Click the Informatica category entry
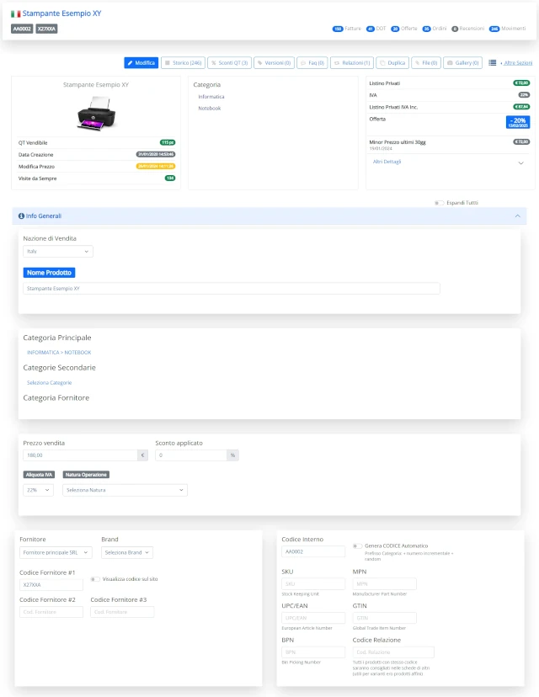 click(x=211, y=97)
